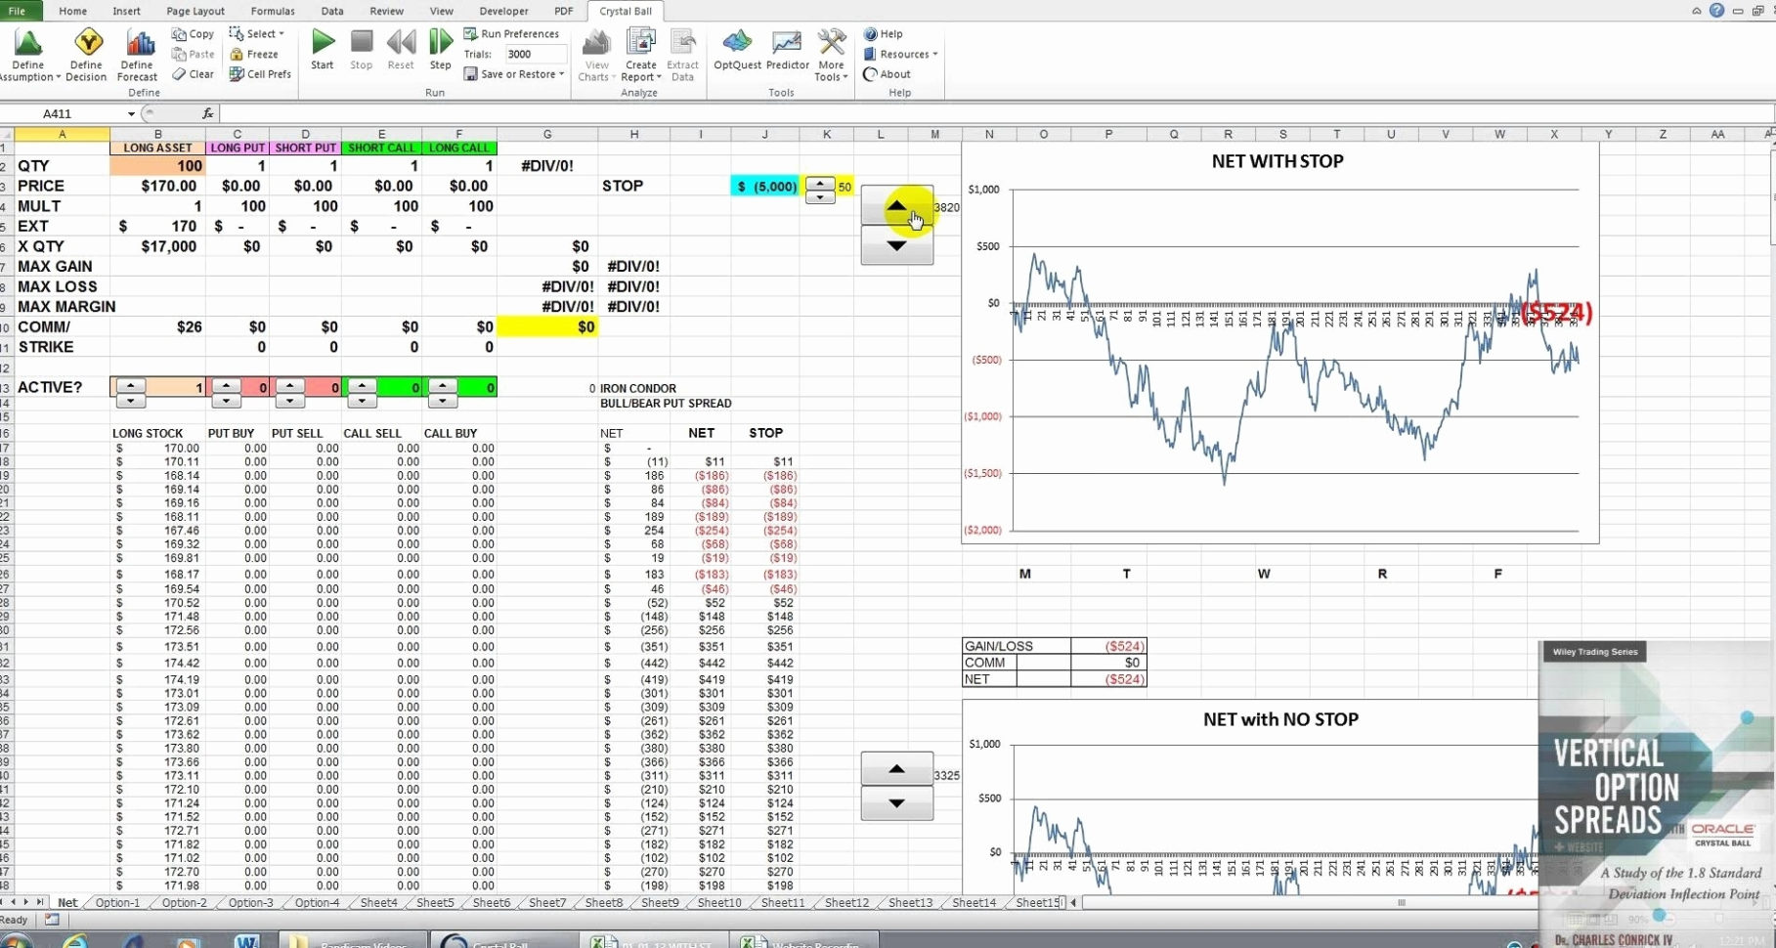Image resolution: width=1776 pixels, height=948 pixels.
Task: Reset the simulation results
Action: pyautogui.click(x=400, y=44)
